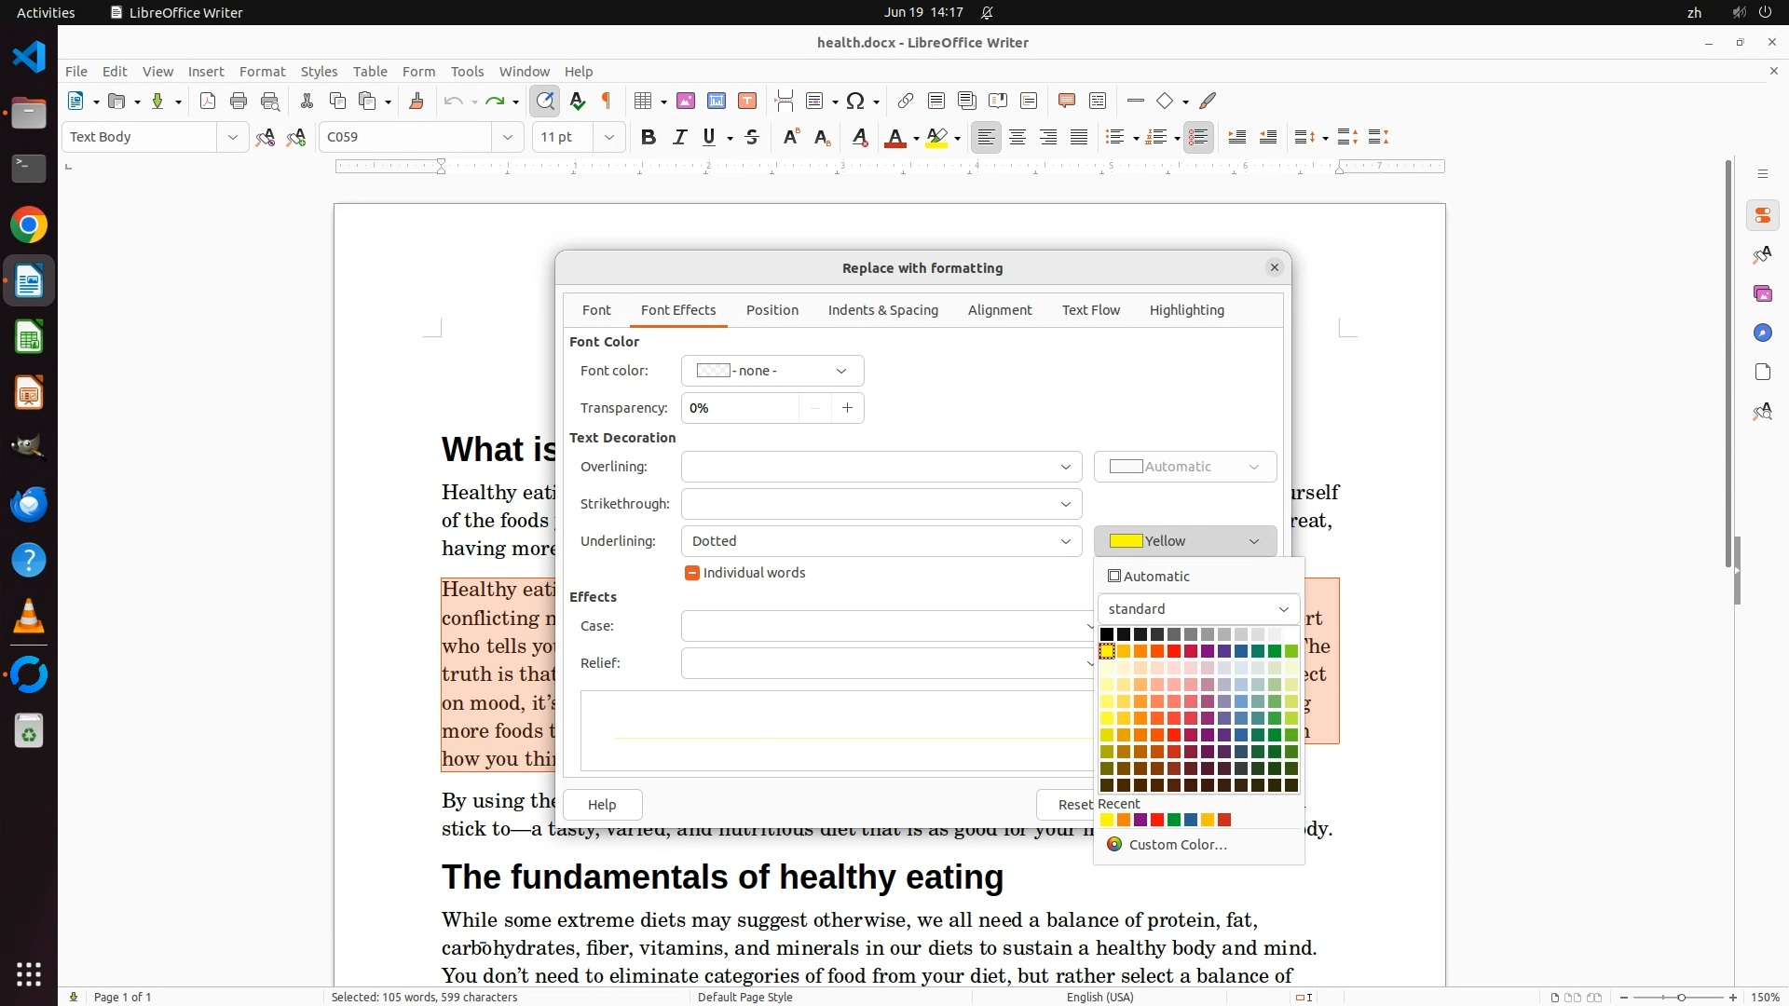Click the Help button in dialog

tap(602, 805)
